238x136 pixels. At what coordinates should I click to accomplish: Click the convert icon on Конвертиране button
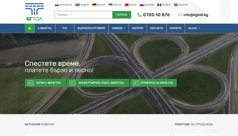pyautogui.click(x=72, y=83)
